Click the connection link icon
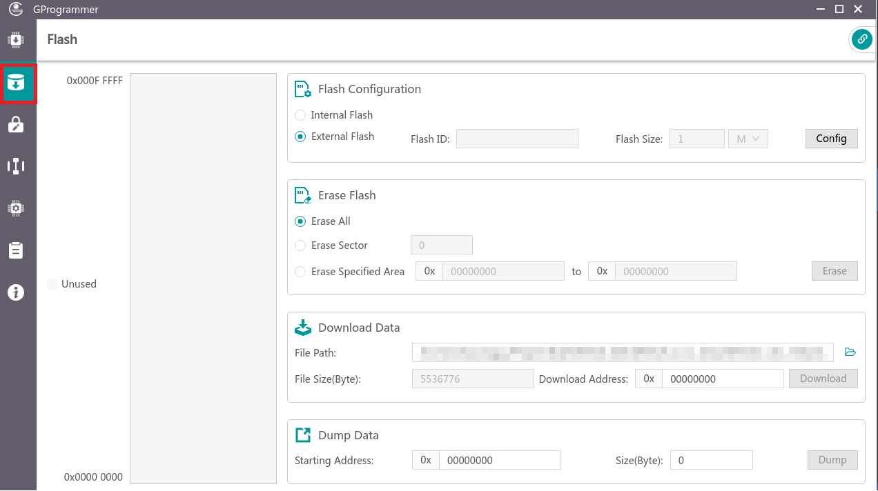The height and width of the screenshot is (491, 878). tap(861, 39)
